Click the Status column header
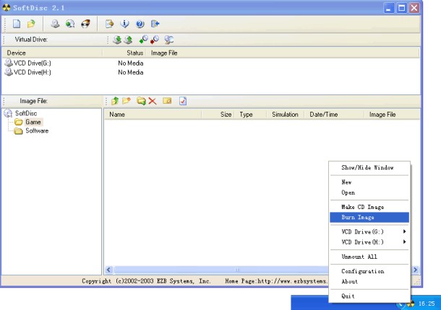 point(124,53)
